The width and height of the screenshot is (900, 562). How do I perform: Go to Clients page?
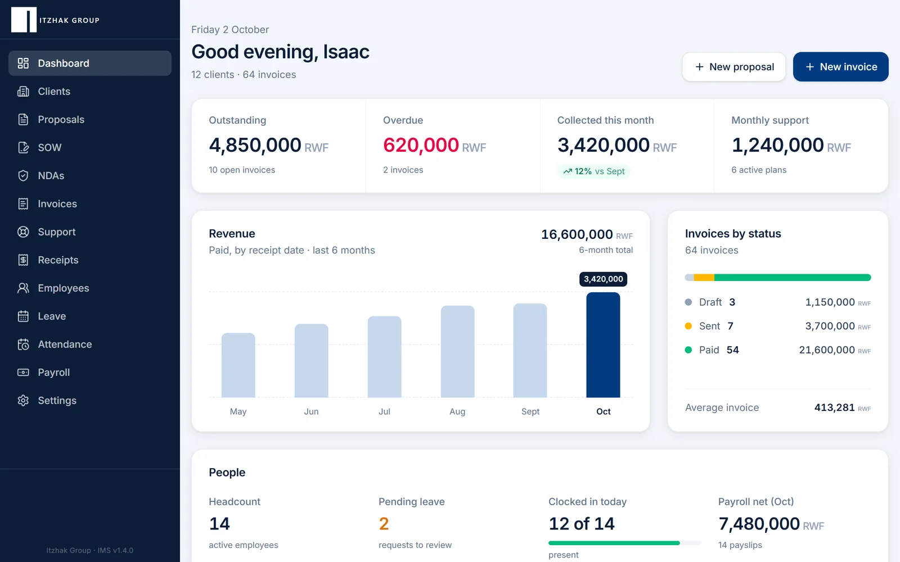coord(90,92)
